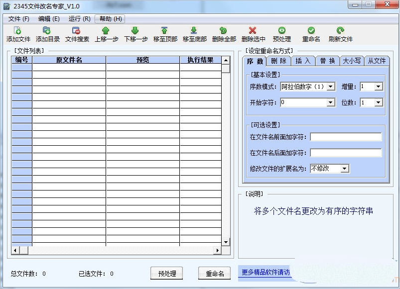
Task: Click the app icon in the title bar
Action: [6, 6]
